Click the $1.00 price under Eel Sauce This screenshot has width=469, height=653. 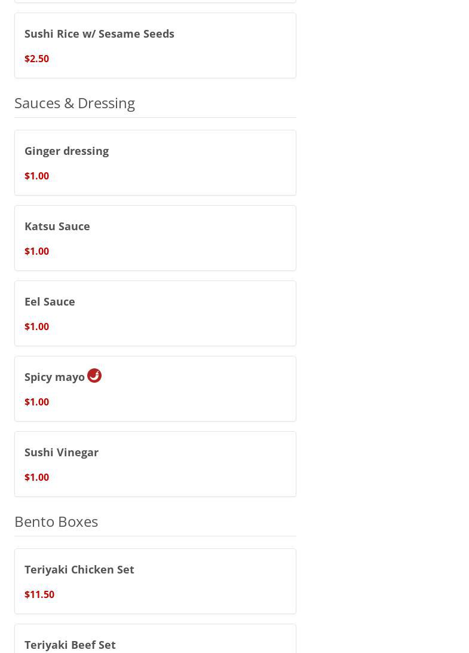(x=36, y=326)
